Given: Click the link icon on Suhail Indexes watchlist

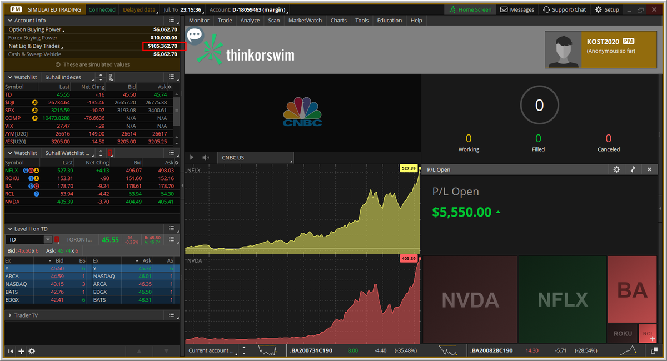Looking at the screenshot, I should point(111,77).
